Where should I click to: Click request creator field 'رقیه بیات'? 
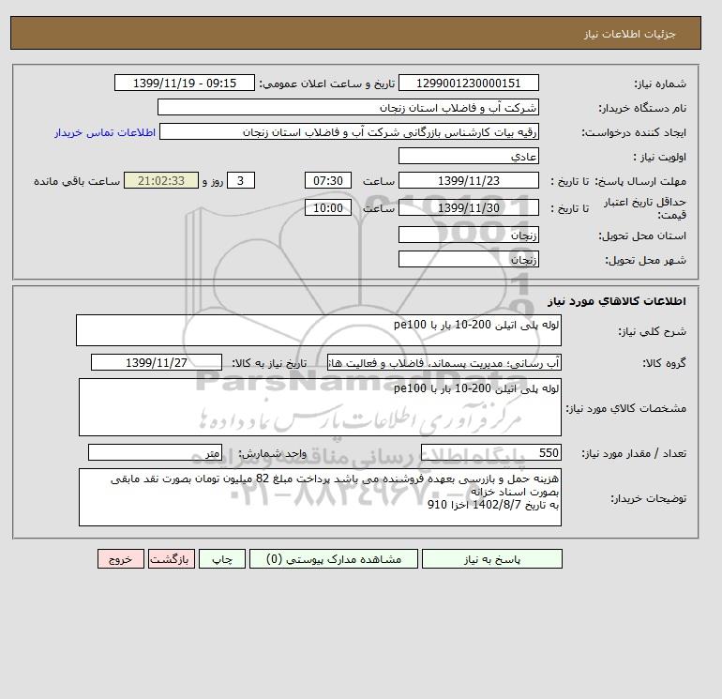tap(349, 131)
